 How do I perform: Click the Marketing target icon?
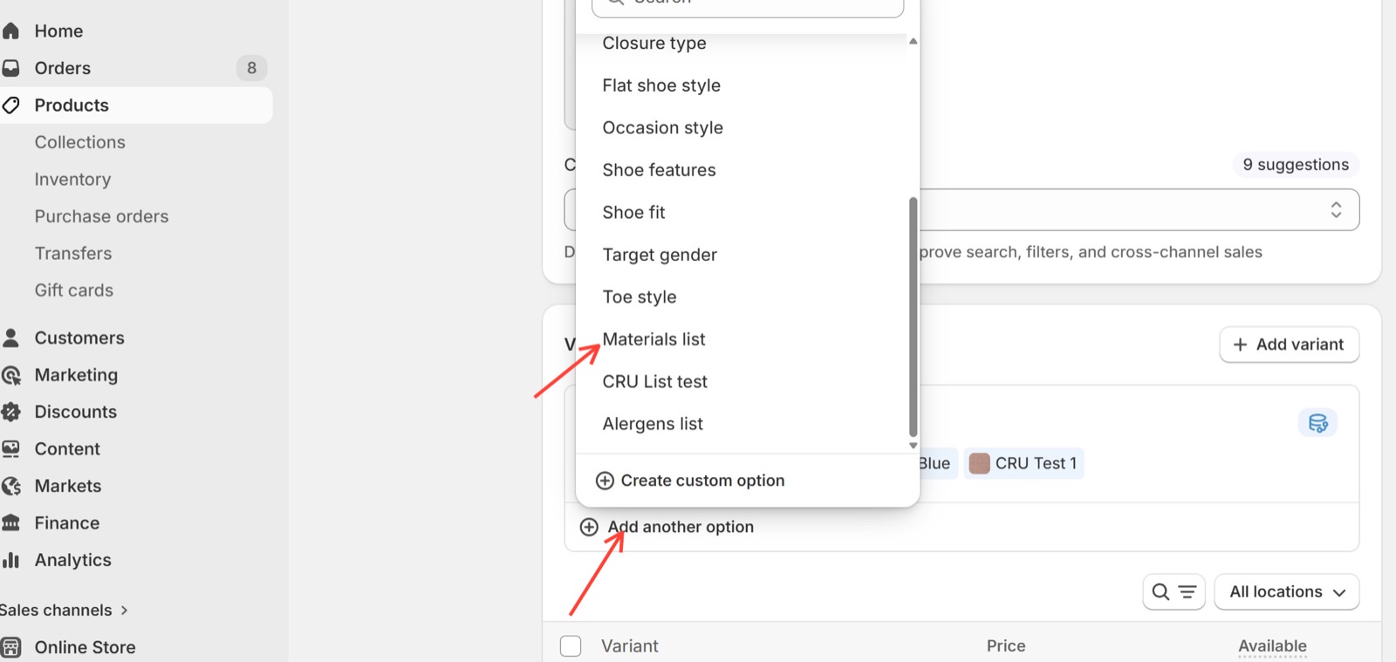click(x=10, y=375)
